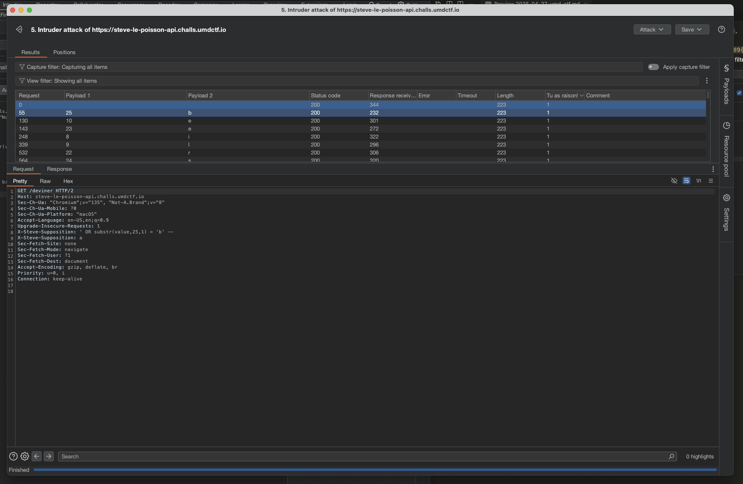Click the capture filter funnel icon
The width and height of the screenshot is (743, 484).
(x=22, y=67)
